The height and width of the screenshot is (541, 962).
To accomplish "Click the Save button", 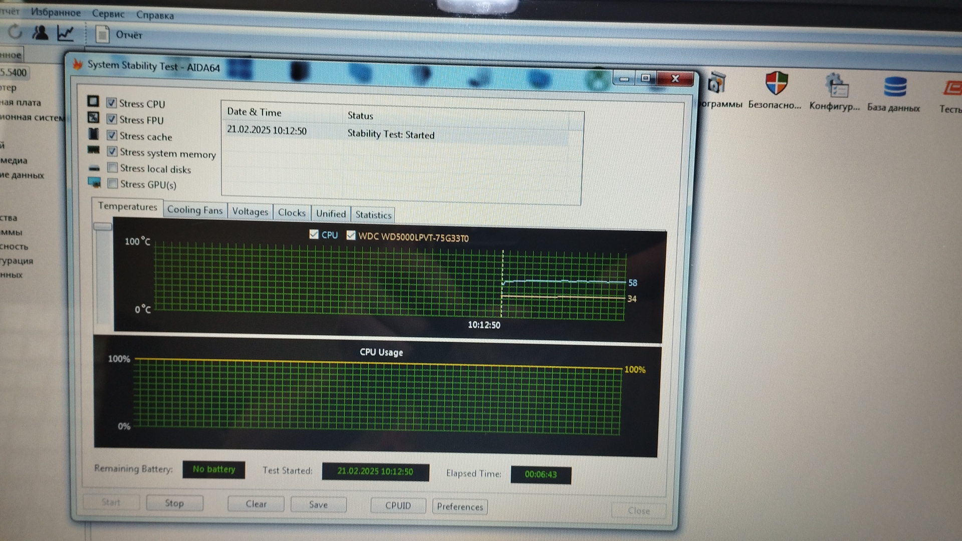I will 318,505.
